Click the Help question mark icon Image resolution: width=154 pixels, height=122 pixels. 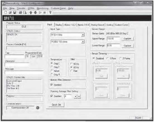(x=50, y=12)
